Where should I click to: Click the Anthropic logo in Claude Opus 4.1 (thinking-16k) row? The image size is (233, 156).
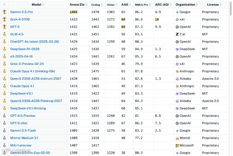[177, 71]
